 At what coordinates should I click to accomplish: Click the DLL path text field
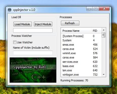pos(33,30)
